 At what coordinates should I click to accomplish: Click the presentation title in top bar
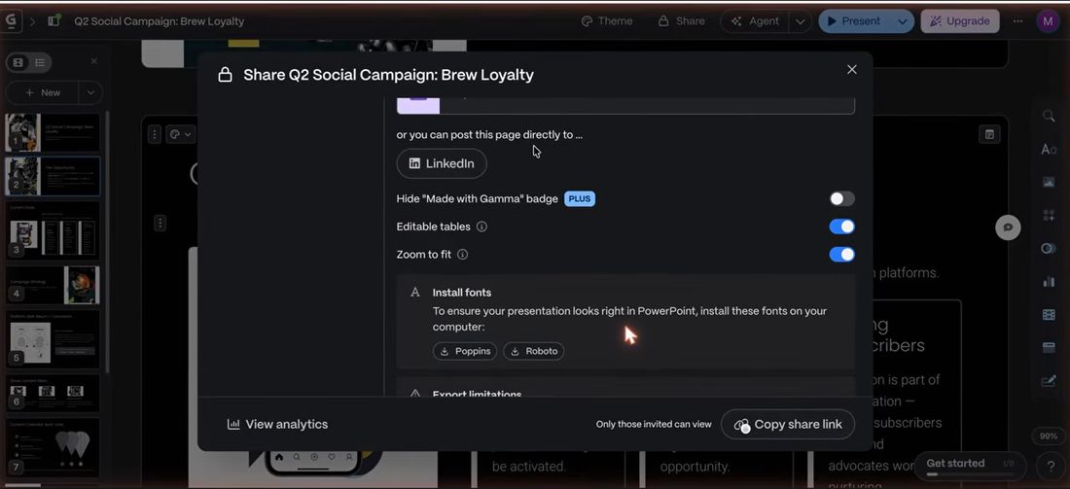(x=159, y=21)
